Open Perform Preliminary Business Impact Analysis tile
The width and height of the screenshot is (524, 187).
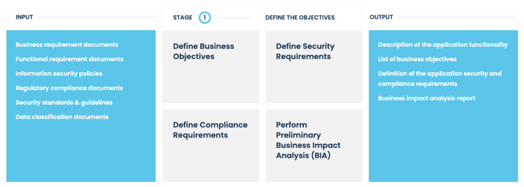[x=314, y=145]
